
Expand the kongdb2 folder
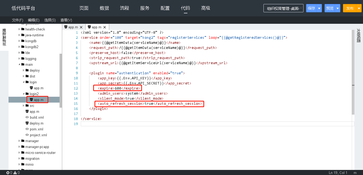[19, 47]
